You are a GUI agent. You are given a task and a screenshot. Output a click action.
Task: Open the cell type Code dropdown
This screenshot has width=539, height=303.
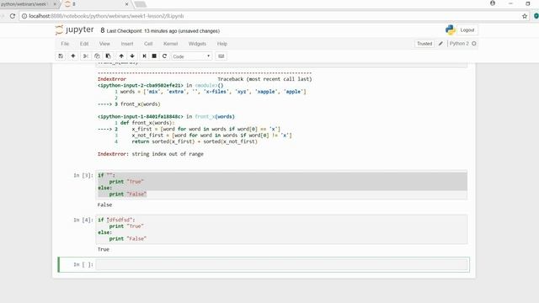click(x=191, y=56)
